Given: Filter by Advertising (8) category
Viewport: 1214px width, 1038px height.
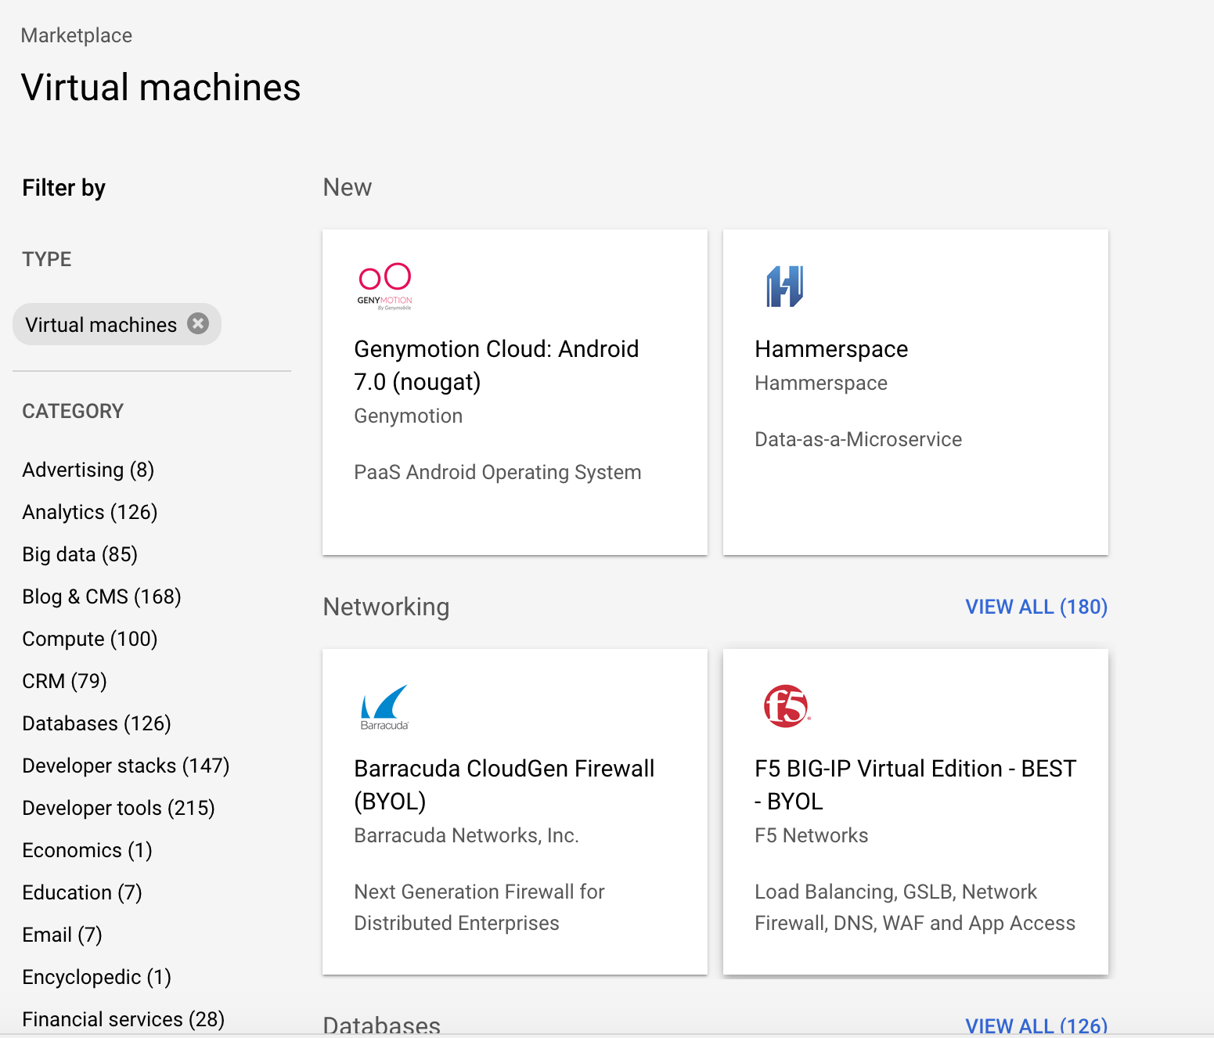Looking at the screenshot, I should [88, 470].
